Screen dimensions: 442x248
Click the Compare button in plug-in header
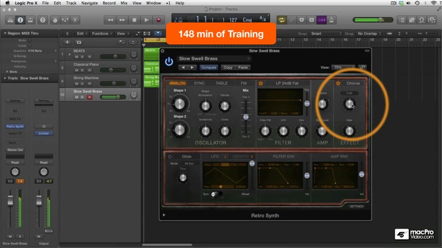(209, 68)
